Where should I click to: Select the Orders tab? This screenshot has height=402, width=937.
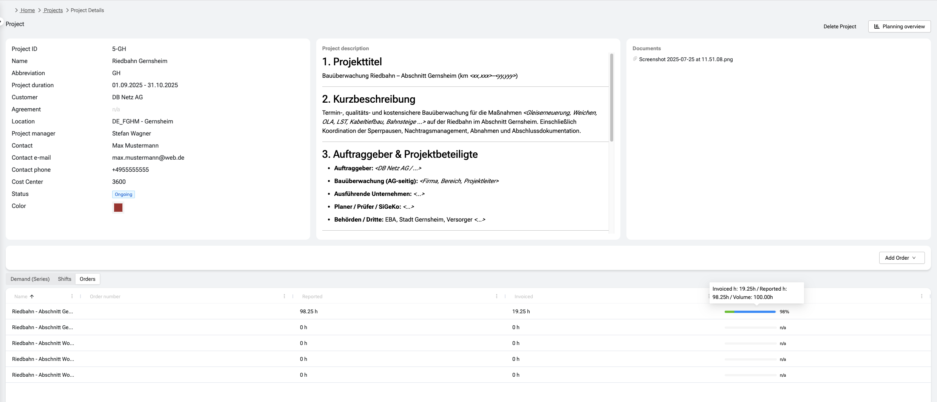tap(88, 279)
